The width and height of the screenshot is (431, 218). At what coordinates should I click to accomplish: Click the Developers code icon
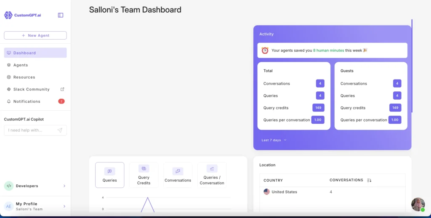click(9, 186)
